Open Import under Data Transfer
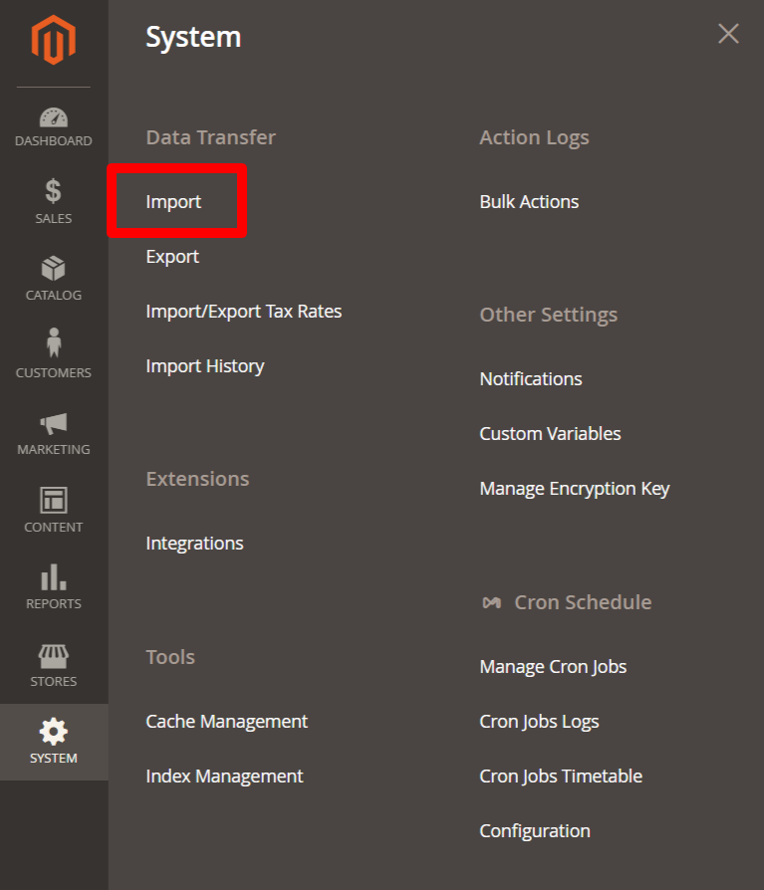This screenshot has height=890, width=764. [173, 202]
